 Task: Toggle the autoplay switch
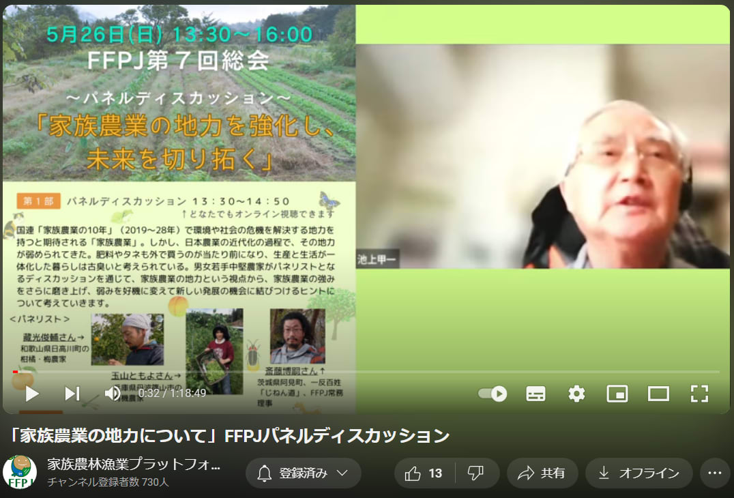point(493,394)
